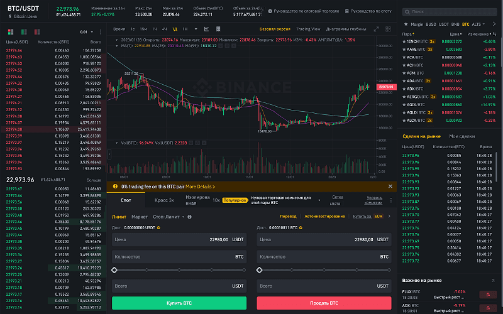
Task: Adjust the sell amount percentage slider
Action: 324,270
